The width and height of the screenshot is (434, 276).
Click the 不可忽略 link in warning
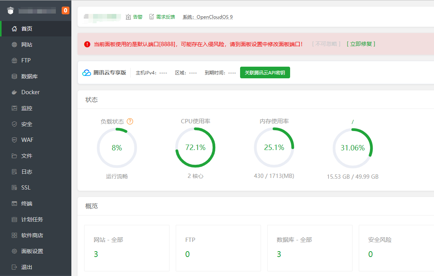pos(326,44)
